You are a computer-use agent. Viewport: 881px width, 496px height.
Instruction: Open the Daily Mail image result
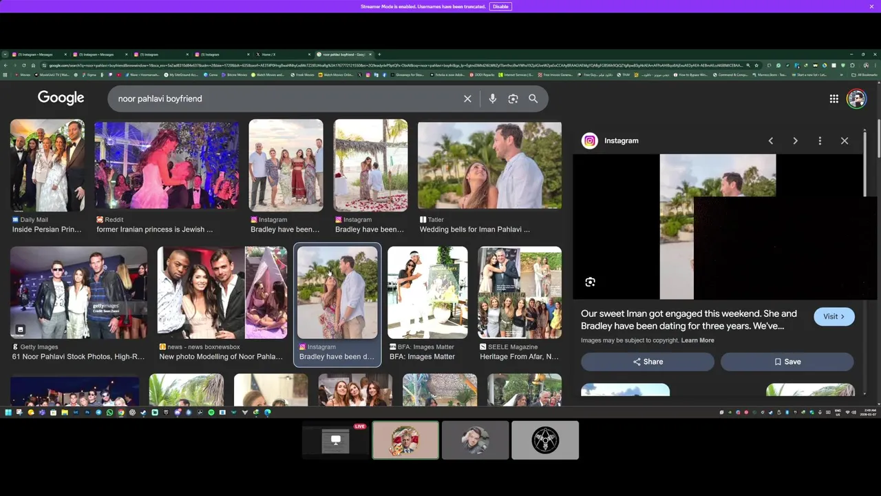coord(47,165)
